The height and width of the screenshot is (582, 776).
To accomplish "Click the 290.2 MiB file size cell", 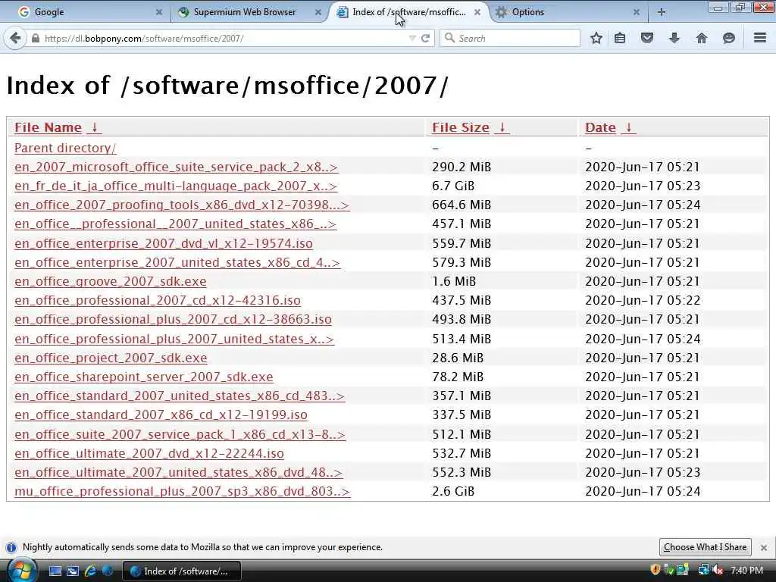I will [462, 167].
